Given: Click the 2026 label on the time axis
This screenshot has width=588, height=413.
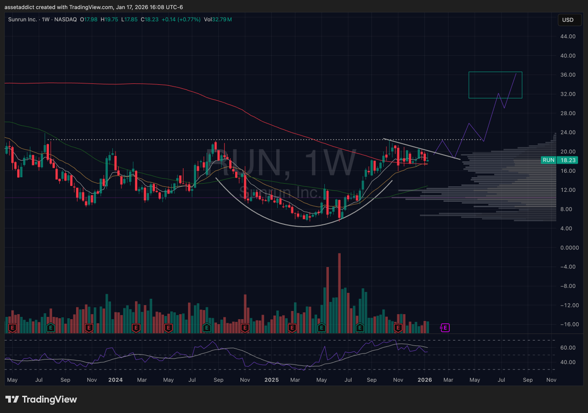Looking at the screenshot, I should click(x=424, y=380).
